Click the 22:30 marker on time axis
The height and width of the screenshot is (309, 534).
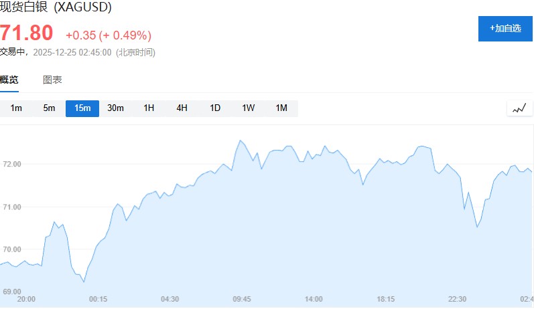click(x=457, y=299)
